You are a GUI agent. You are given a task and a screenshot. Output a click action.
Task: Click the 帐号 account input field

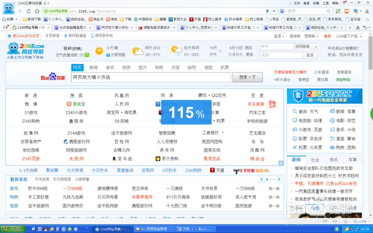click(x=277, y=46)
